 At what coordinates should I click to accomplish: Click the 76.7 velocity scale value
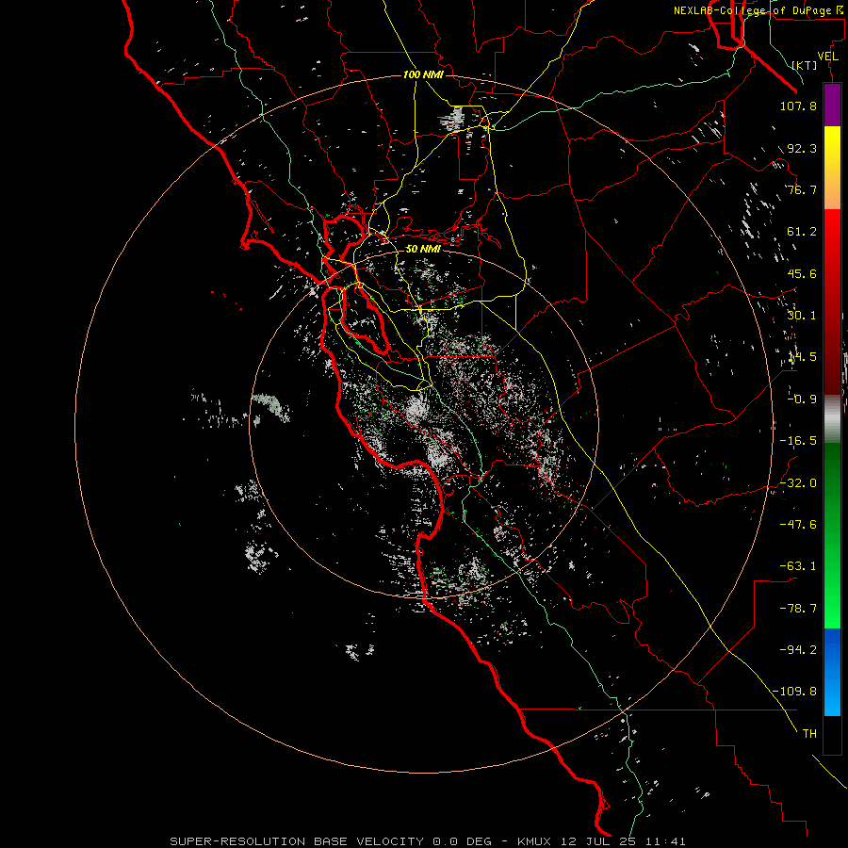click(802, 189)
